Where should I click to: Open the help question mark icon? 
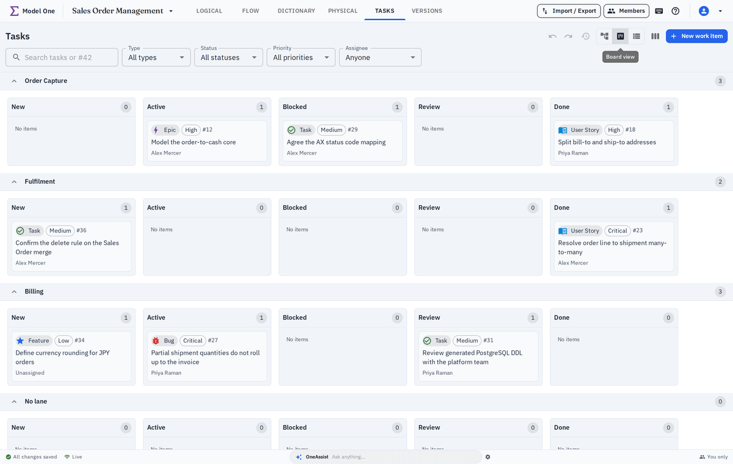676,11
